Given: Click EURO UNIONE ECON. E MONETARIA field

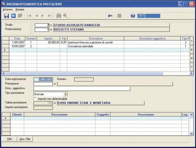Looking at the screenshot, I should (101, 103).
